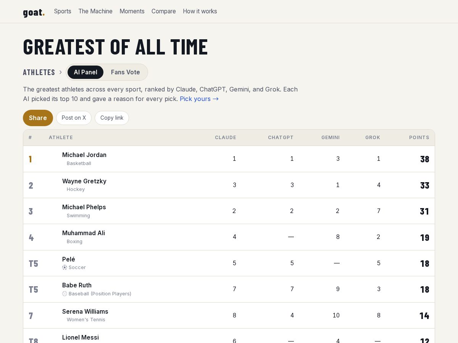Open the goat. logo homepage
458x343 pixels.
pyautogui.click(x=34, y=12)
